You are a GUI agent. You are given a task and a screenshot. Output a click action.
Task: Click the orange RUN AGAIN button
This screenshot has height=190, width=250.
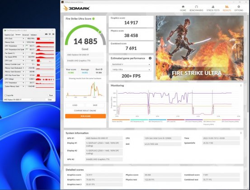tap(85, 116)
